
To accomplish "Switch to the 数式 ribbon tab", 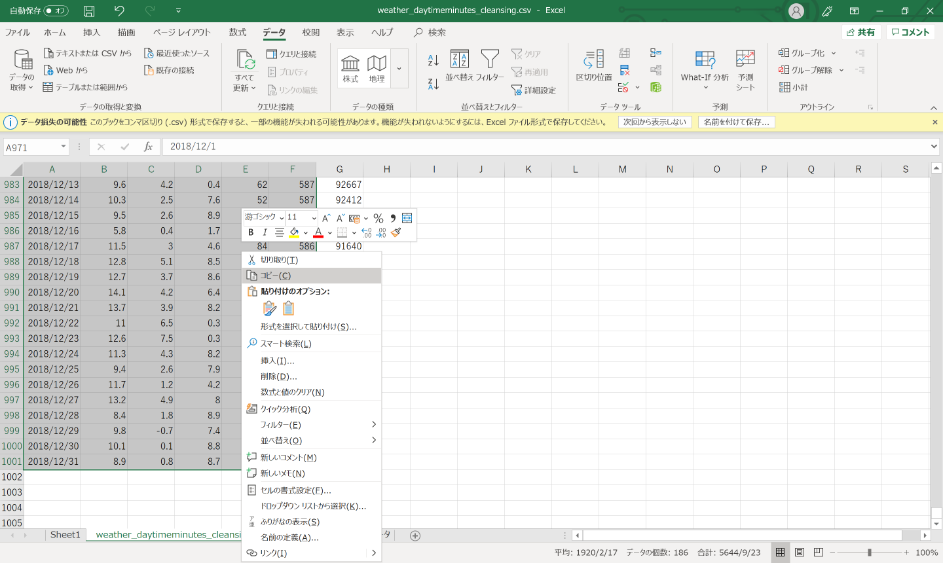I will click(238, 32).
